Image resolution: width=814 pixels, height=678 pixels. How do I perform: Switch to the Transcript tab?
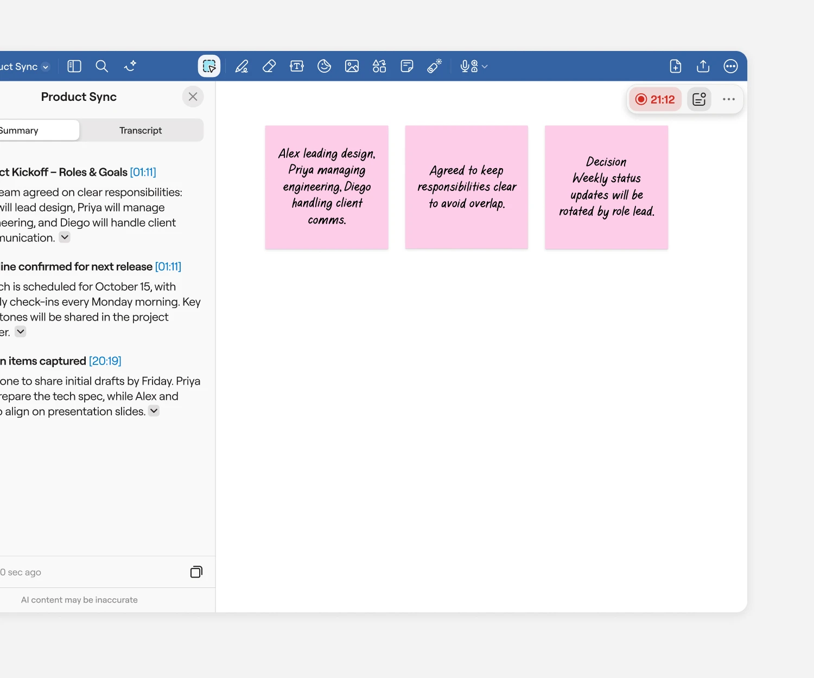coord(141,130)
